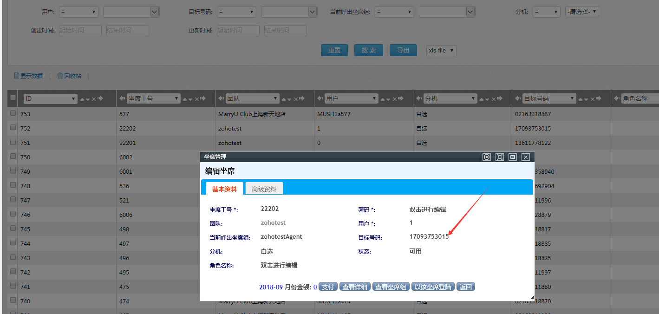Switch to the 高级资料 tab

[264, 189]
